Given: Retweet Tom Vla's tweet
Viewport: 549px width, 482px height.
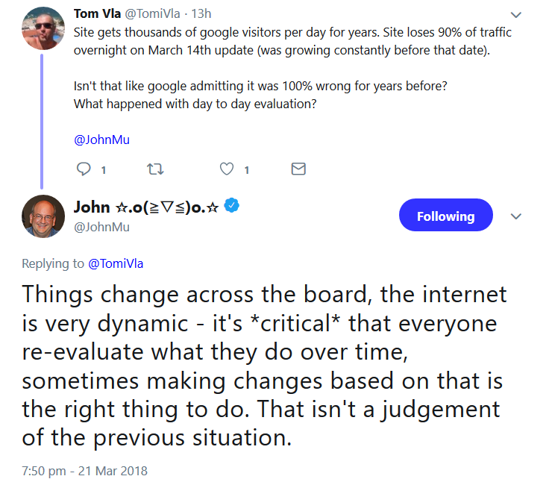Looking at the screenshot, I should (x=155, y=169).
